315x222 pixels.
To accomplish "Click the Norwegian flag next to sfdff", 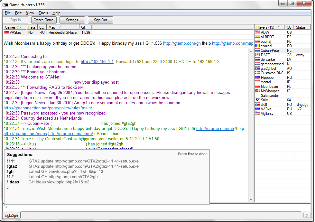I will point(257,105).
